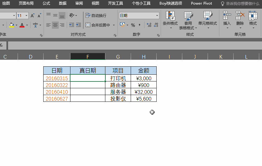Apply percent style formatting
Viewport: 262px width, 166px height.
click(x=133, y=25)
